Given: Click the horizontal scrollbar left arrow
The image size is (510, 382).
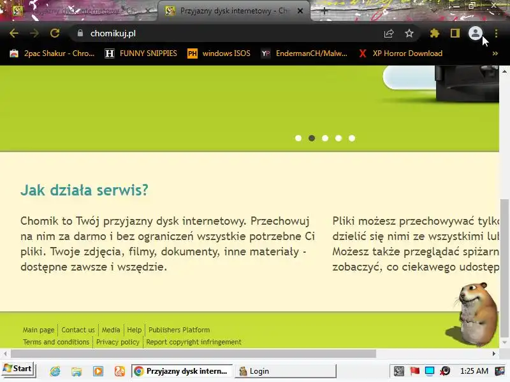Looking at the screenshot, I should [5, 353].
